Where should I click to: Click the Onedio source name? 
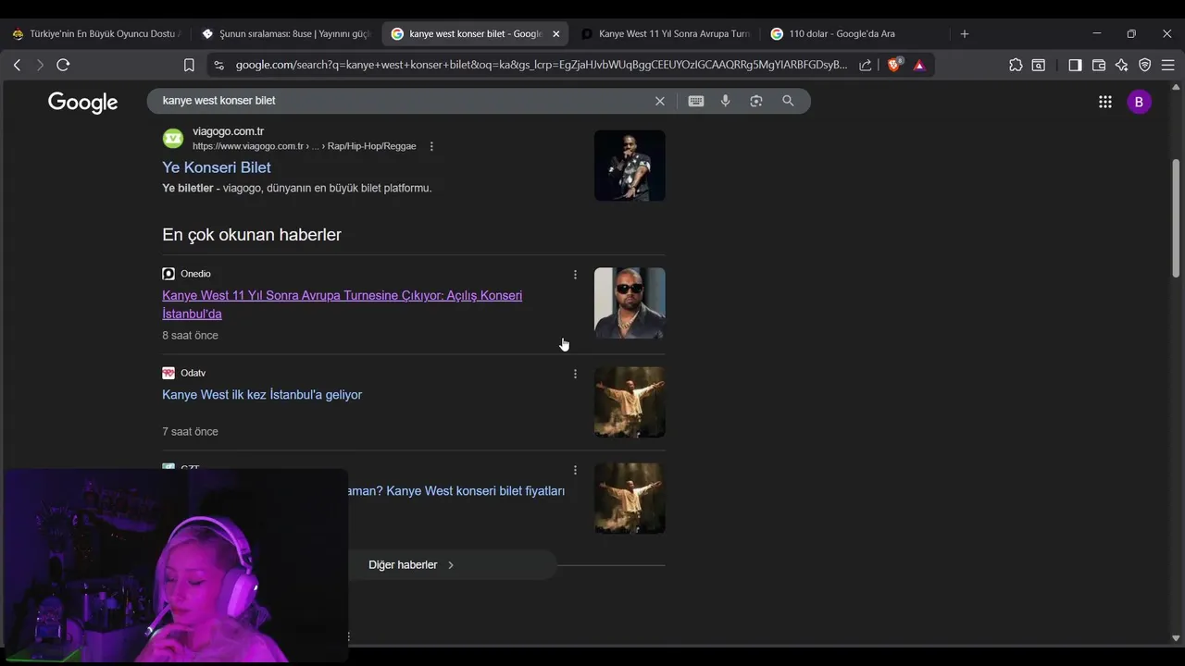tap(195, 274)
